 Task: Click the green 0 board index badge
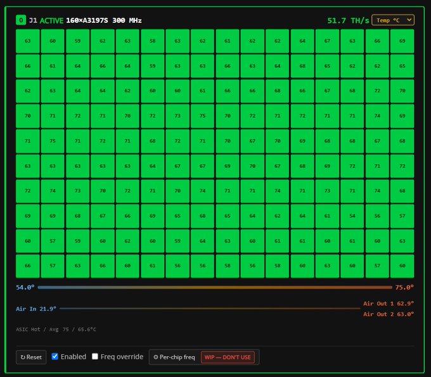(x=21, y=20)
